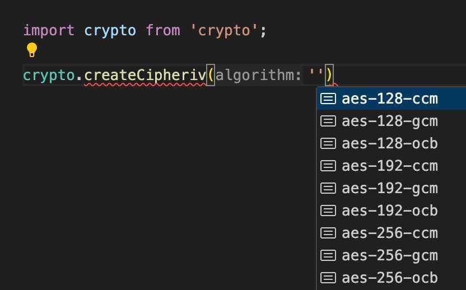Image resolution: width=466 pixels, height=290 pixels.
Task: Click the crypto identifier before createCipheriv
Action: 49,75
